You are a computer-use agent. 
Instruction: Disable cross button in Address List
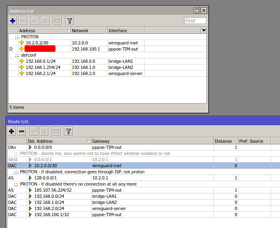pyautogui.click(x=45, y=21)
